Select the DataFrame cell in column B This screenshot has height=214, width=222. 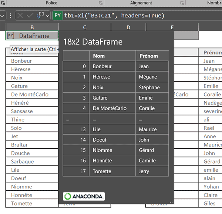tap(32, 36)
